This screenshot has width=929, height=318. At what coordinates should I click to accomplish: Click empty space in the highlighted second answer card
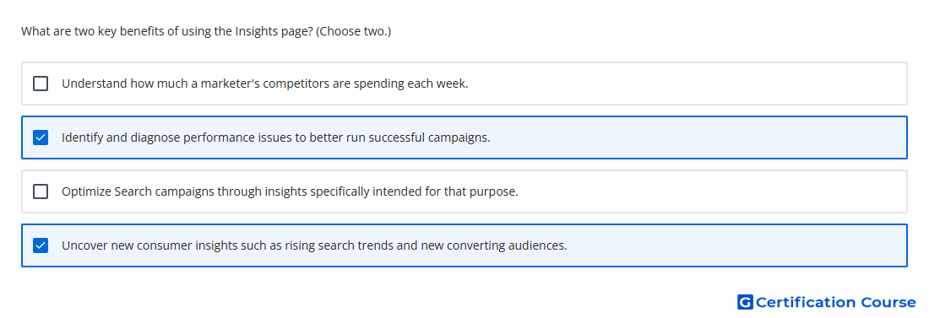(699, 137)
